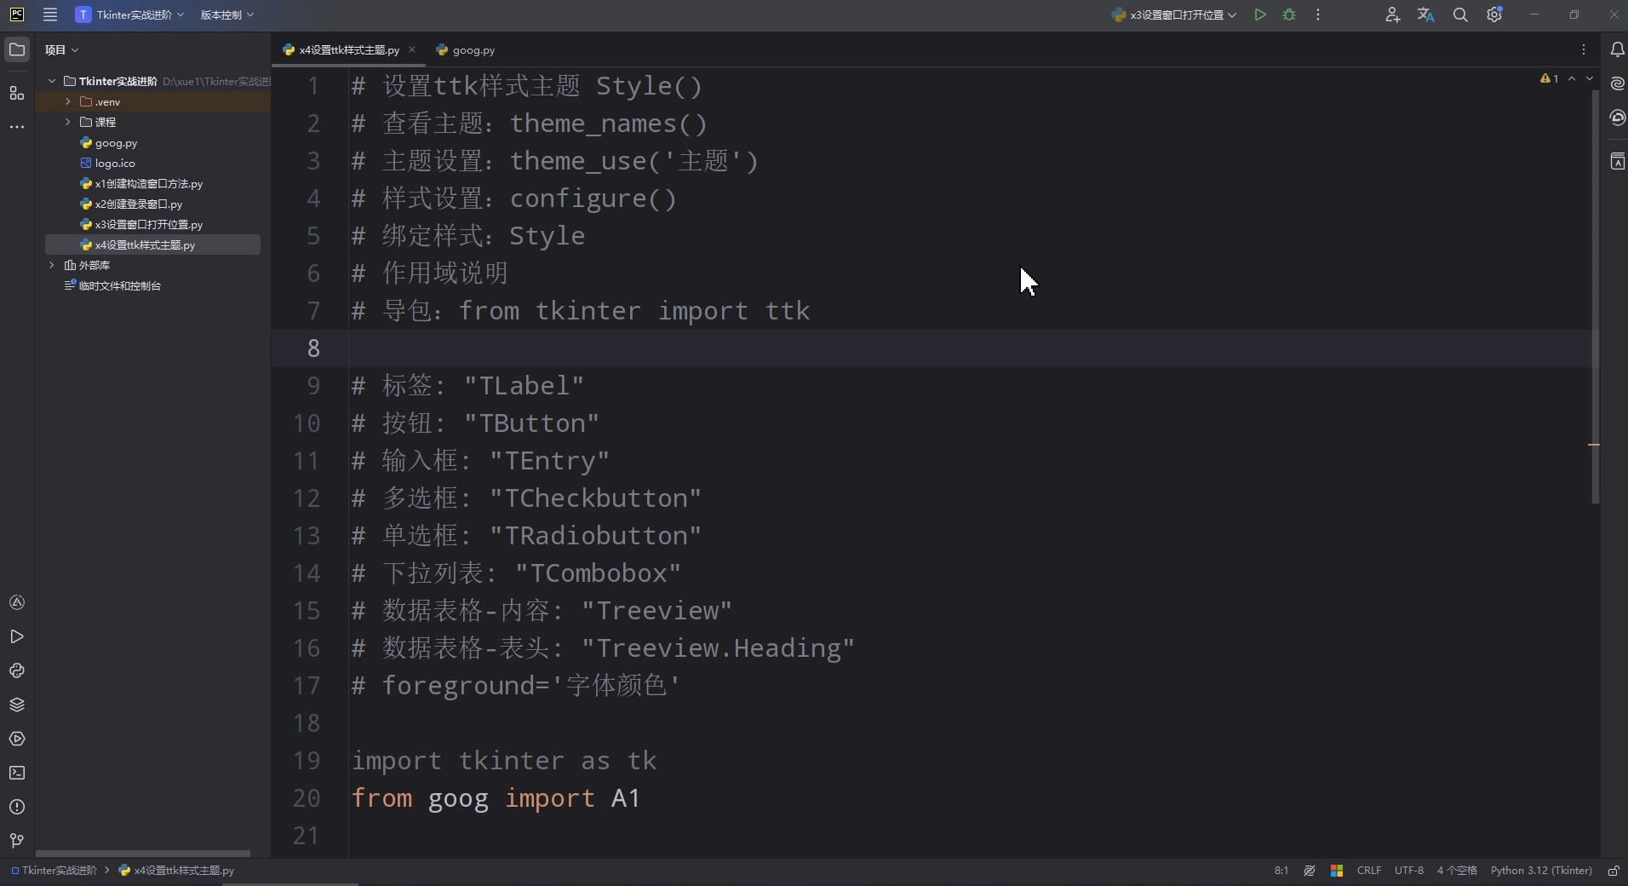Toggle read-only lock icon in status bar
Viewport: 1628px width, 886px height.
[1613, 871]
